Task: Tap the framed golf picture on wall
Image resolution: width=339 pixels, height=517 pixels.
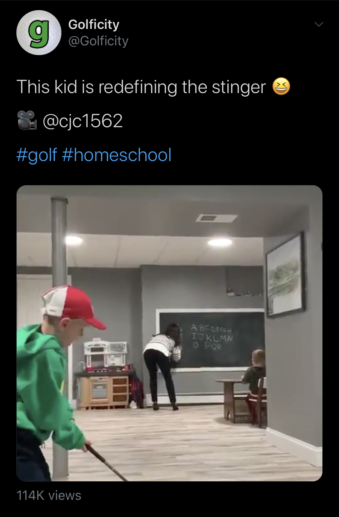Action: (286, 275)
